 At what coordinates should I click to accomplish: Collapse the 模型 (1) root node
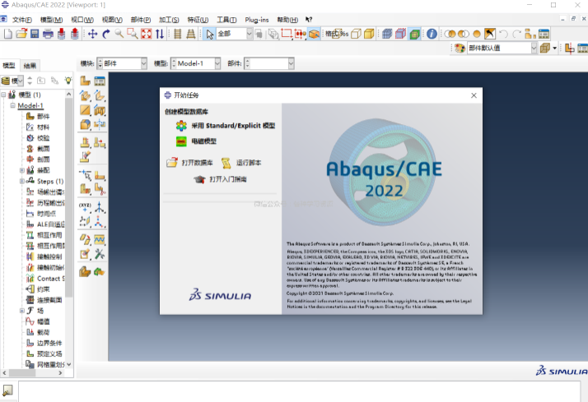(4, 95)
